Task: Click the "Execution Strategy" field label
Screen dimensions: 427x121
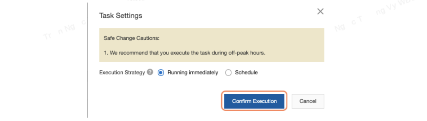Action: 122,73
